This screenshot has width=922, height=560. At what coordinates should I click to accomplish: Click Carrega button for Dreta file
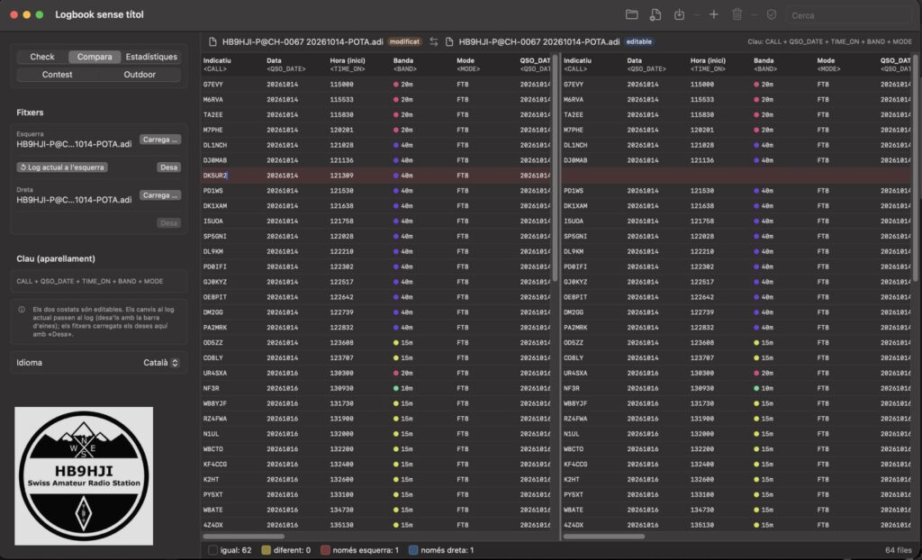[160, 195]
